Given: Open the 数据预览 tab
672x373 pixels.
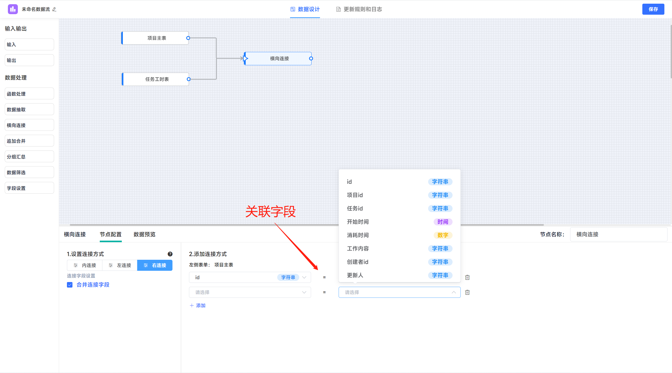Looking at the screenshot, I should (144, 234).
